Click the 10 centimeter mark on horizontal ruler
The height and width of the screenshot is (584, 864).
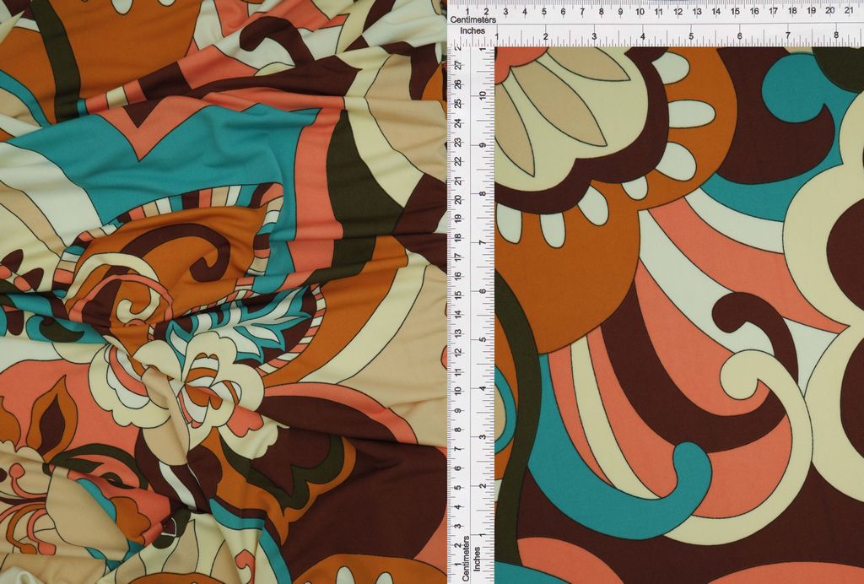point(640,10)
